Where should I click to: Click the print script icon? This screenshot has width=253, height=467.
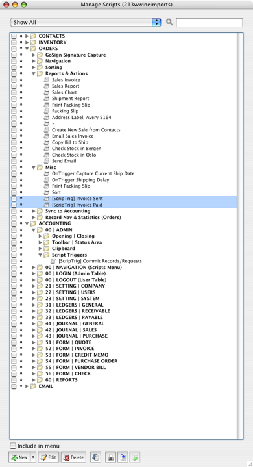click(x=110, y=457)
